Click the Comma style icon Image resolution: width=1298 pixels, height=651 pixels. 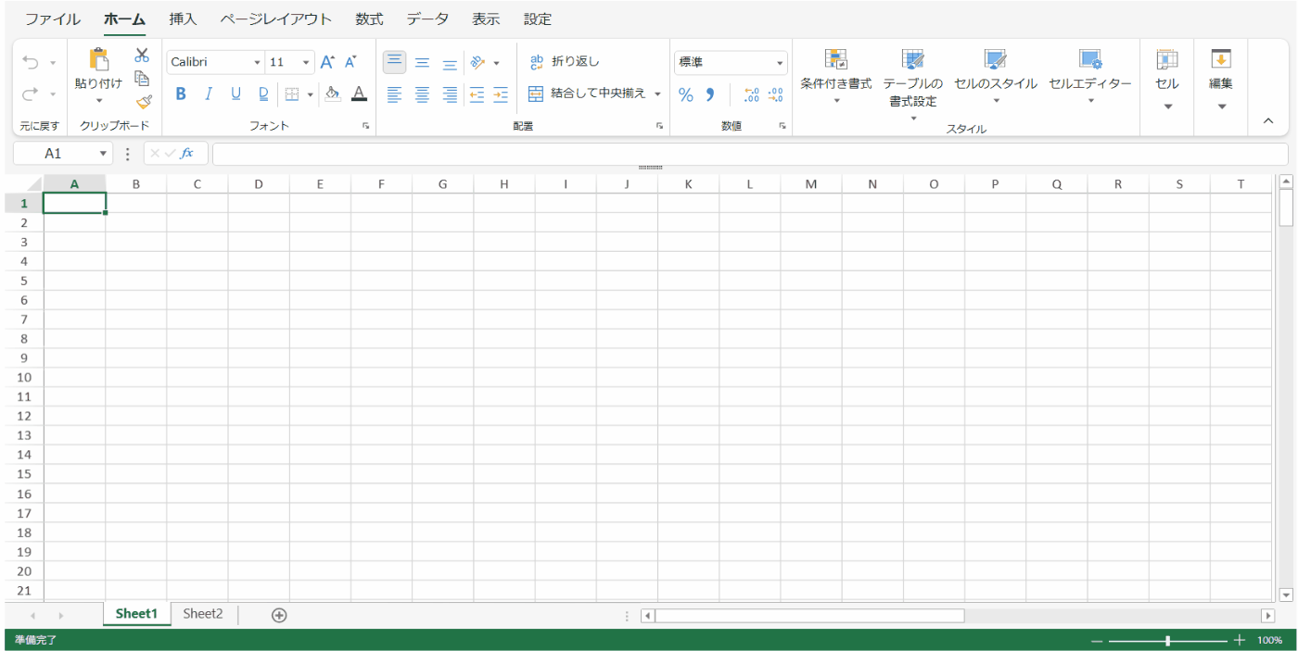710,94
